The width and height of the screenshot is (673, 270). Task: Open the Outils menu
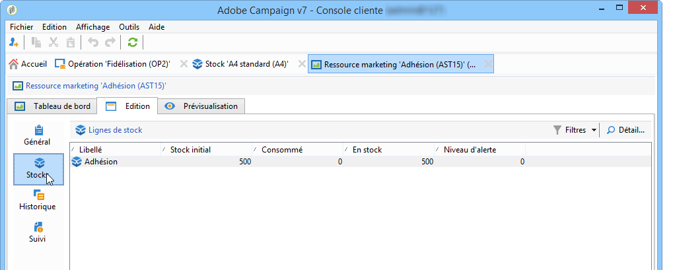(x=129, y=27)
